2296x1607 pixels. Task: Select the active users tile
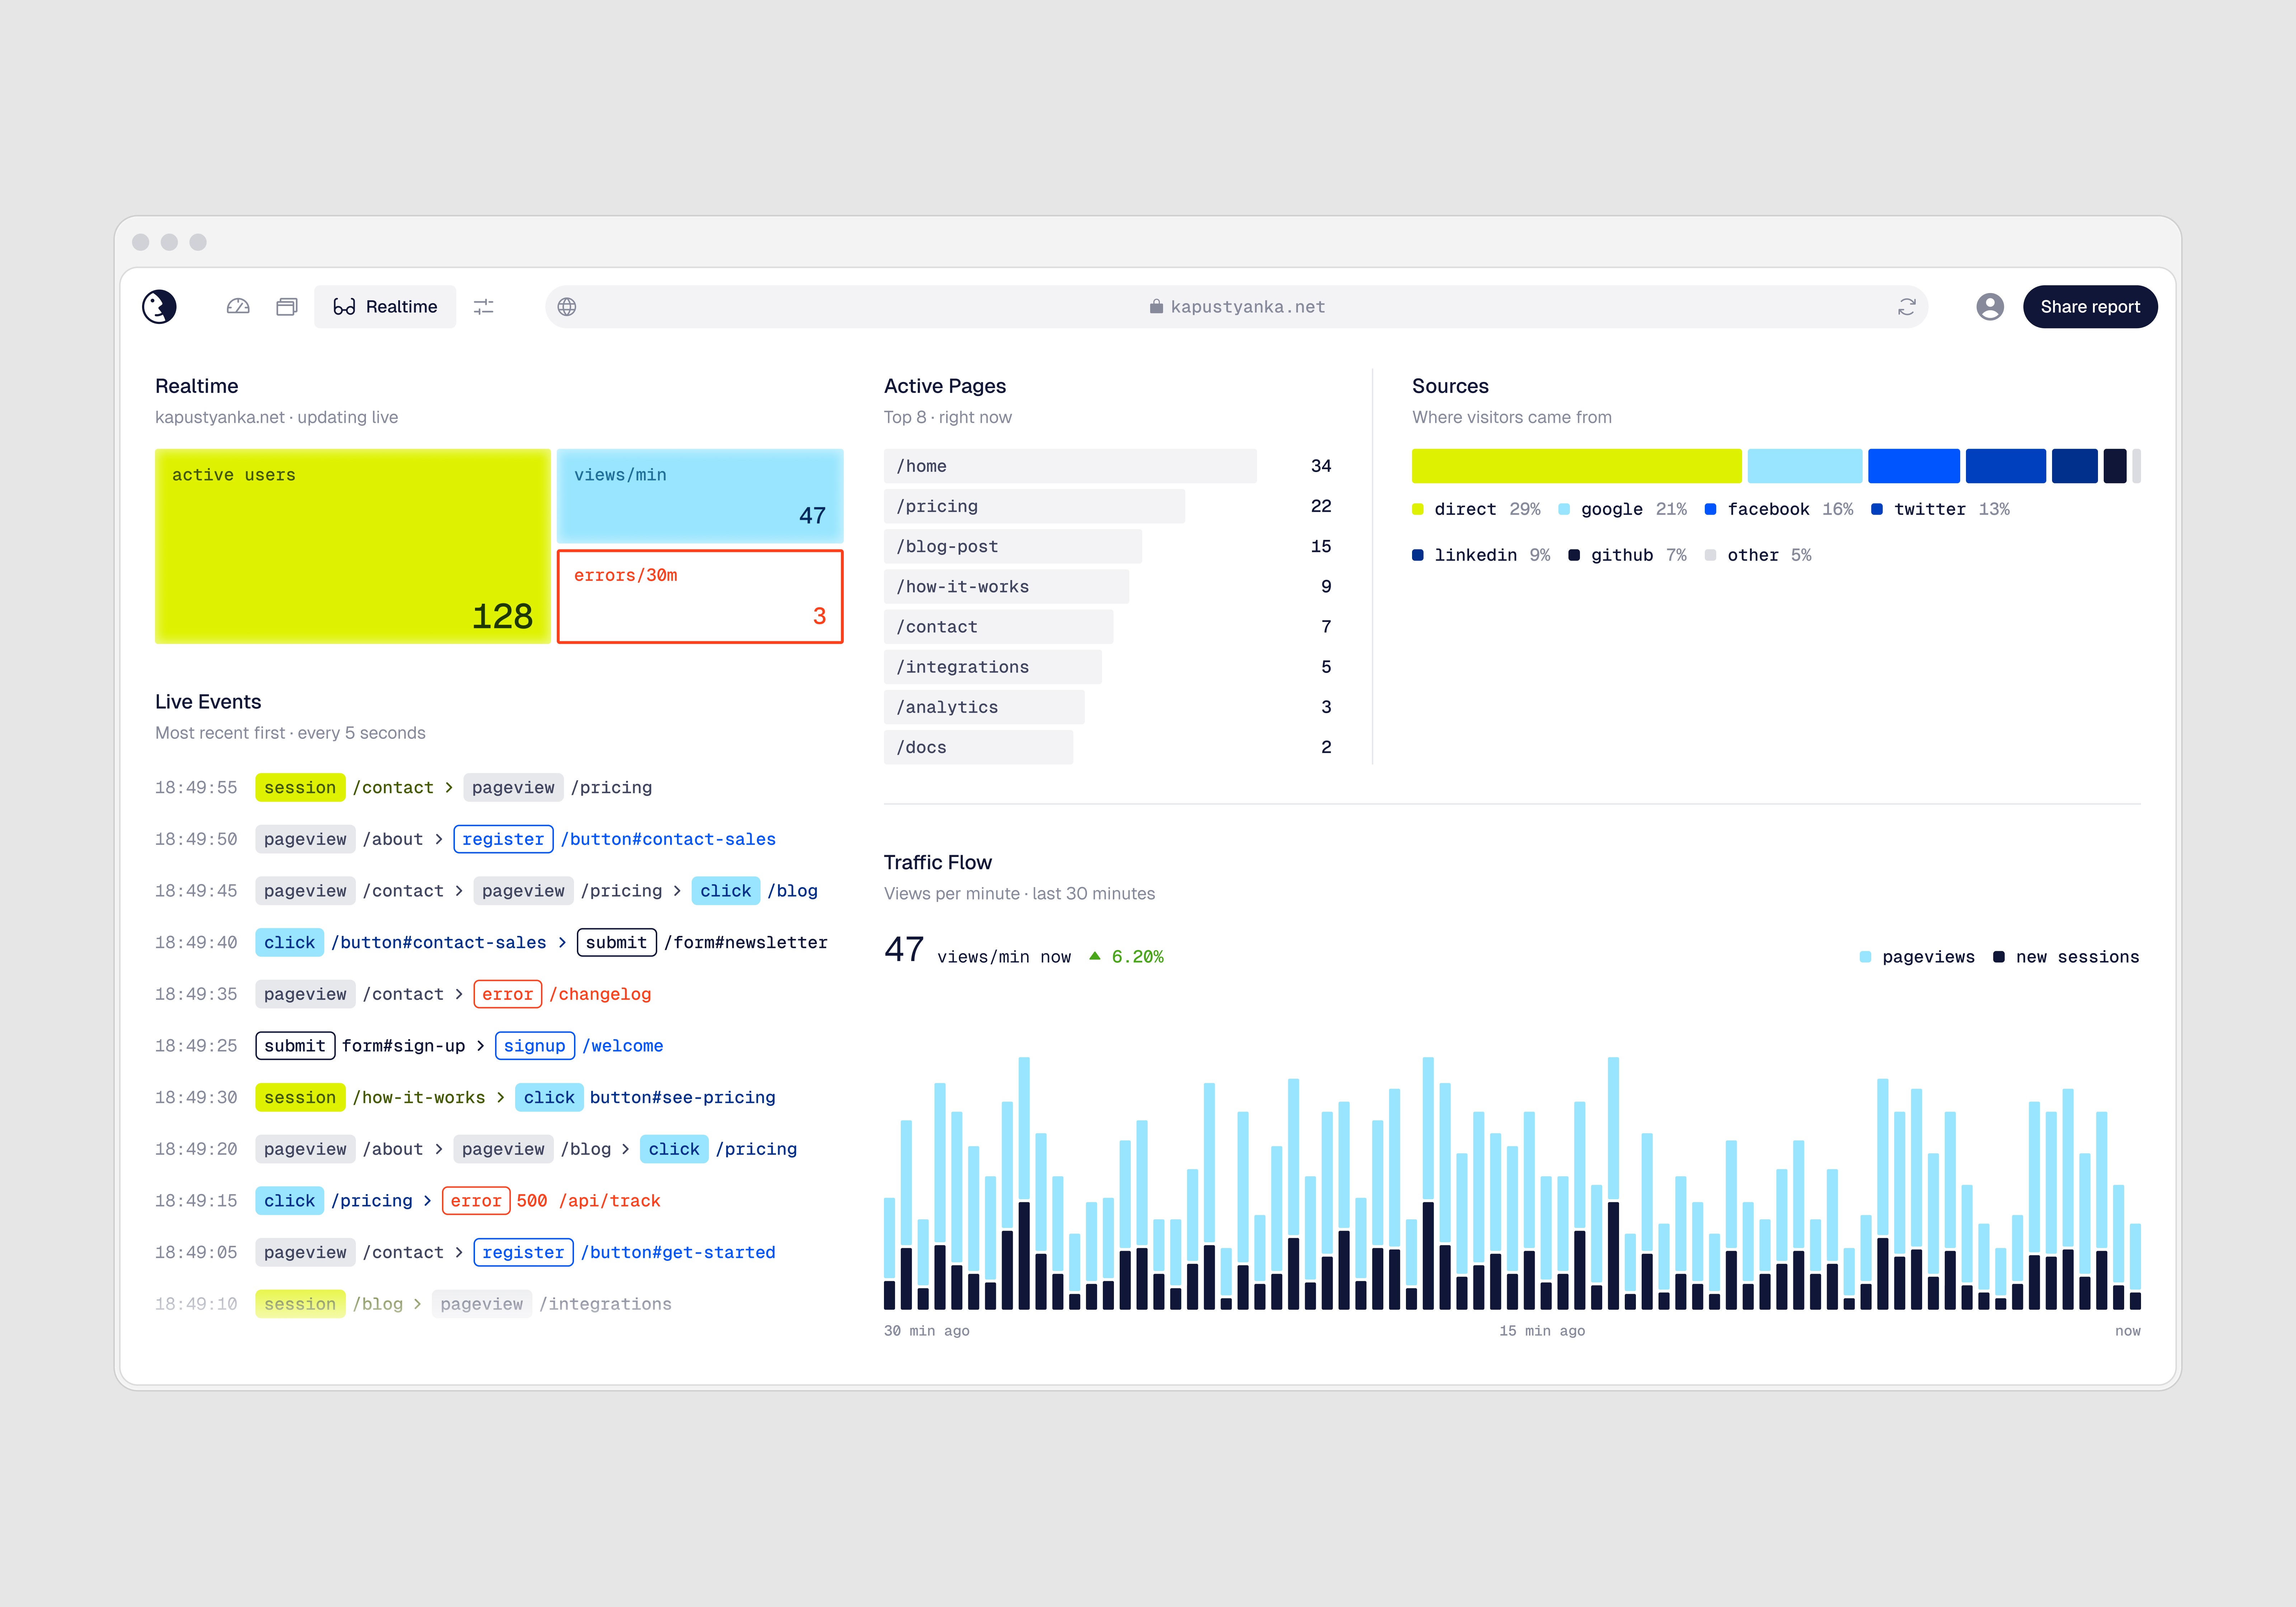click(353, 546)
